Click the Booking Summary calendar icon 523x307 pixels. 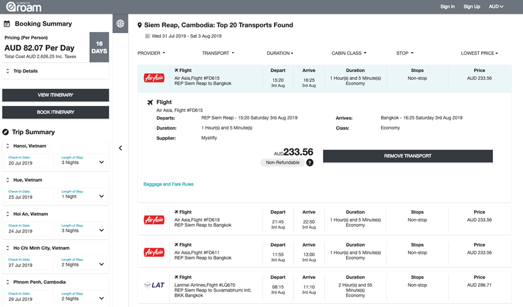click(7, 24)
